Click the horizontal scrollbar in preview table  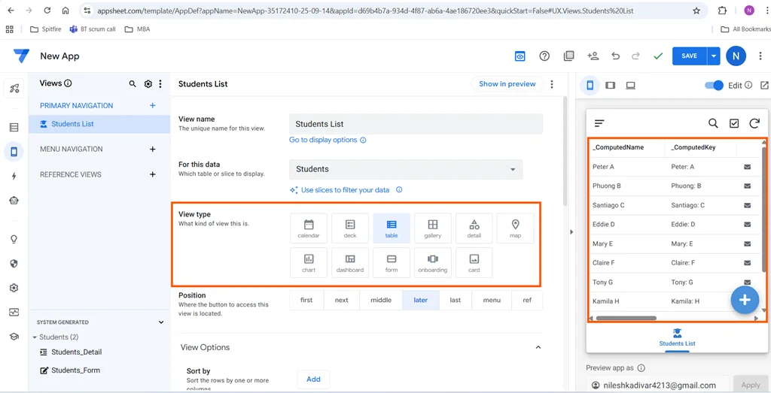626,318
